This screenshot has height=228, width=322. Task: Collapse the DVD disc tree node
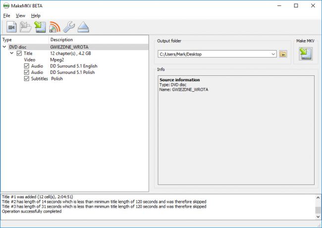pyautogui.click(x=4, y=47)
